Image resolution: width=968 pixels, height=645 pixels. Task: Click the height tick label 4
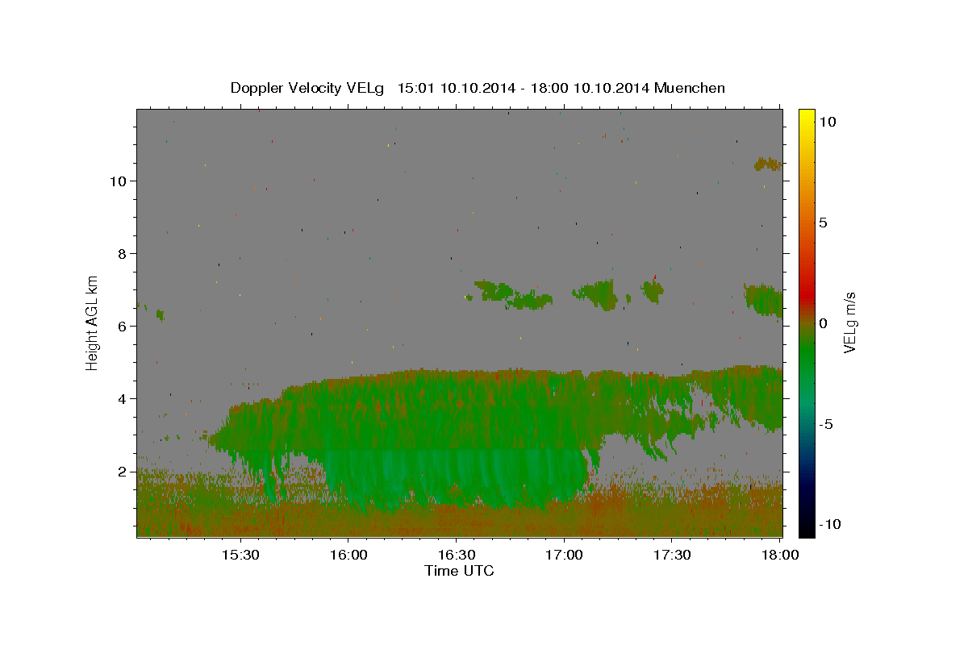tap(123, 398)
